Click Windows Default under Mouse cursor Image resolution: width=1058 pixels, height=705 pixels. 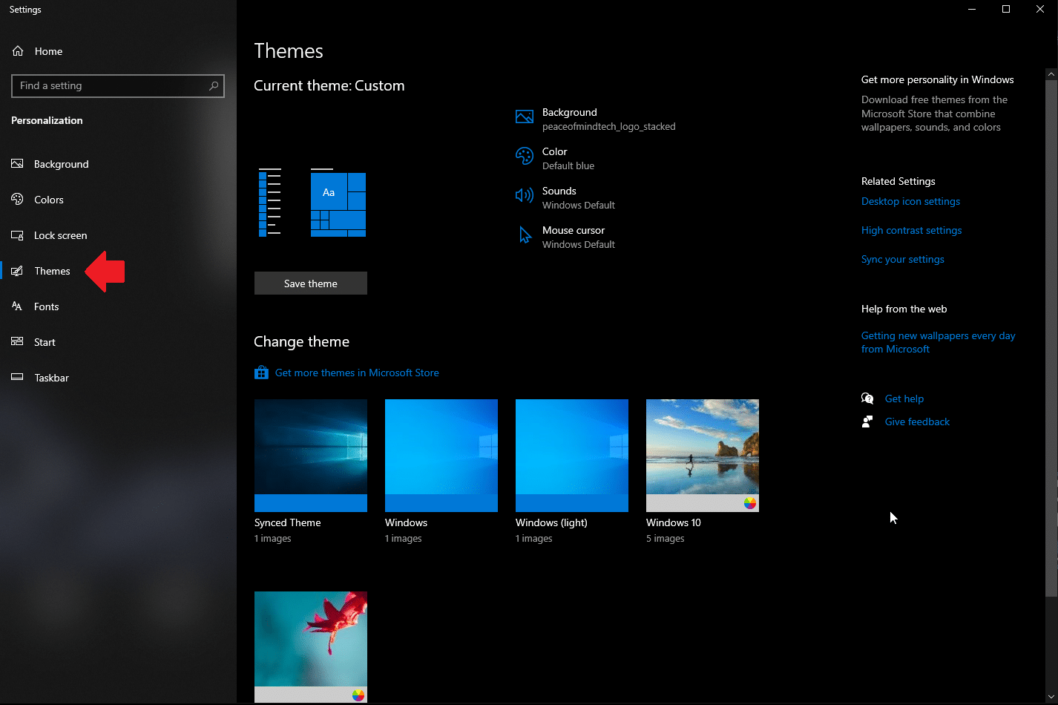(579, 244)
